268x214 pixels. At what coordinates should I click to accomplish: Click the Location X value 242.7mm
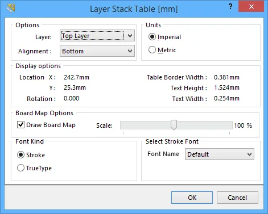click(x=76, y=77)
